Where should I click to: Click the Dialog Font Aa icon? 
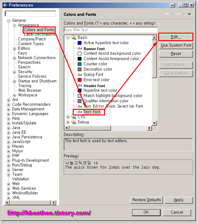80,75
